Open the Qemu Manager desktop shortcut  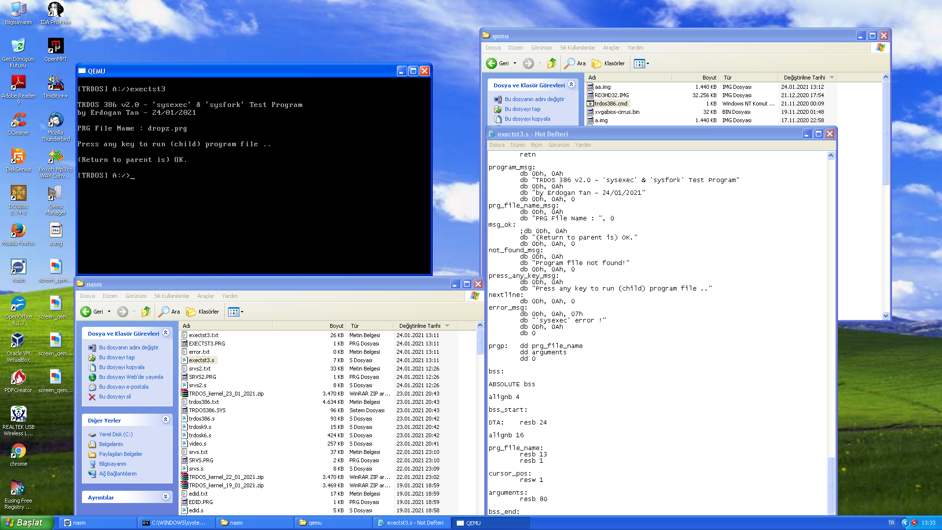pos(55,193)
